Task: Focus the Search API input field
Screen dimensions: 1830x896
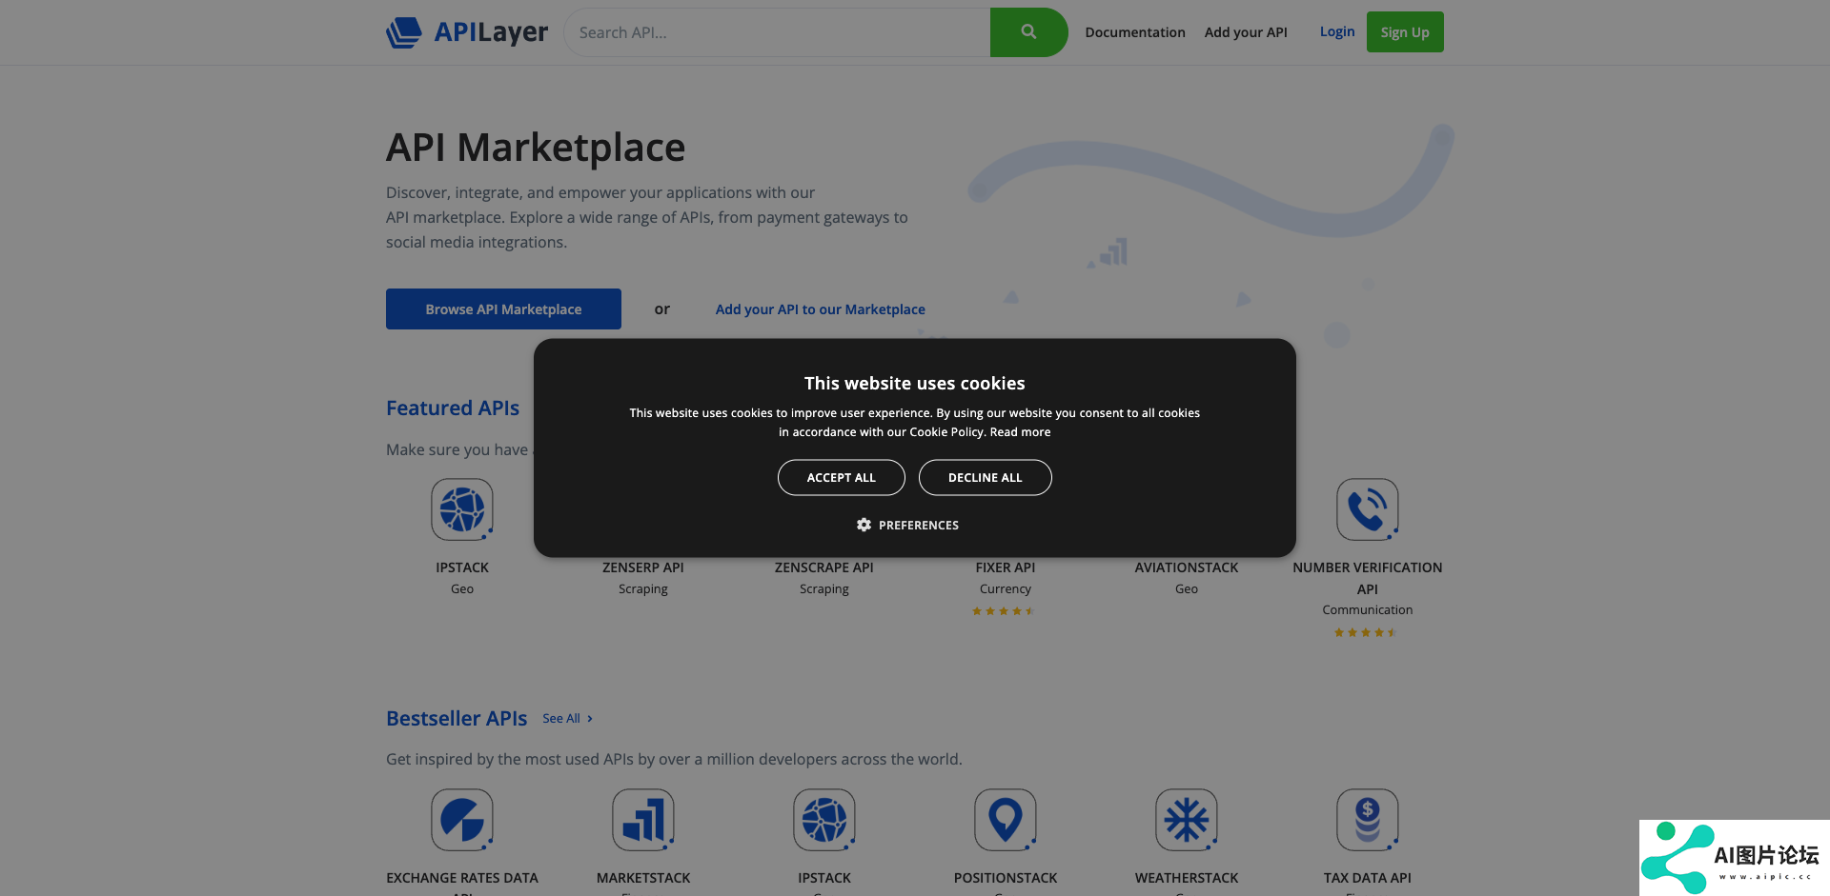Action: click(x=777, y=32)
